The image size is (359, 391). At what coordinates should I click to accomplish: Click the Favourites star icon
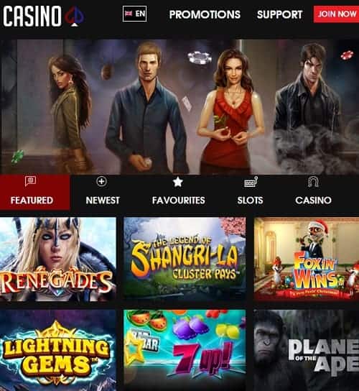[178, 182]
